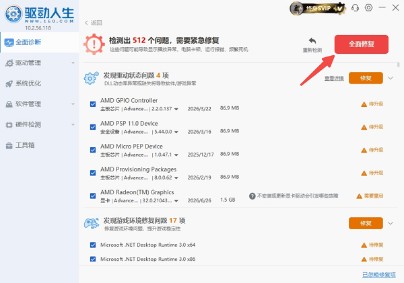Open version dropdown 8.0.0.62 for Provisioning Packages
Screen dimensions: 404x283
[176, 177]
